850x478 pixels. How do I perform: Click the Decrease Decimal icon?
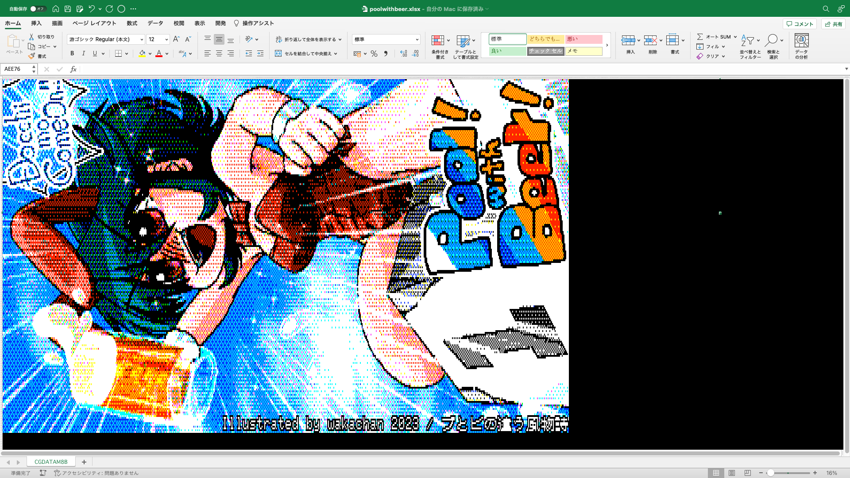pyautogui.click(x=415, y=54)
